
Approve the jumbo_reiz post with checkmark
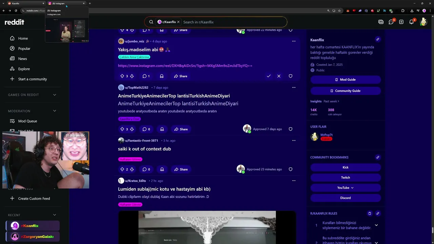coord(269,76)
